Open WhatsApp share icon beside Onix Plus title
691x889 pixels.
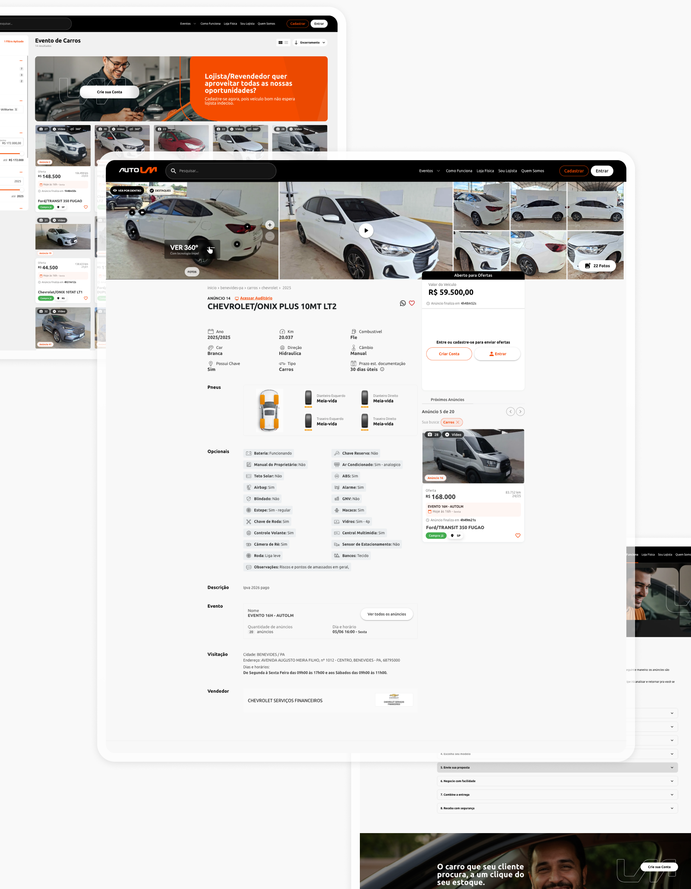point(403,303)
